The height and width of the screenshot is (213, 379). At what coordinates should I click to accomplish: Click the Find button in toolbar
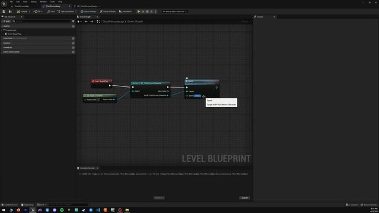[x=51, y=11]
